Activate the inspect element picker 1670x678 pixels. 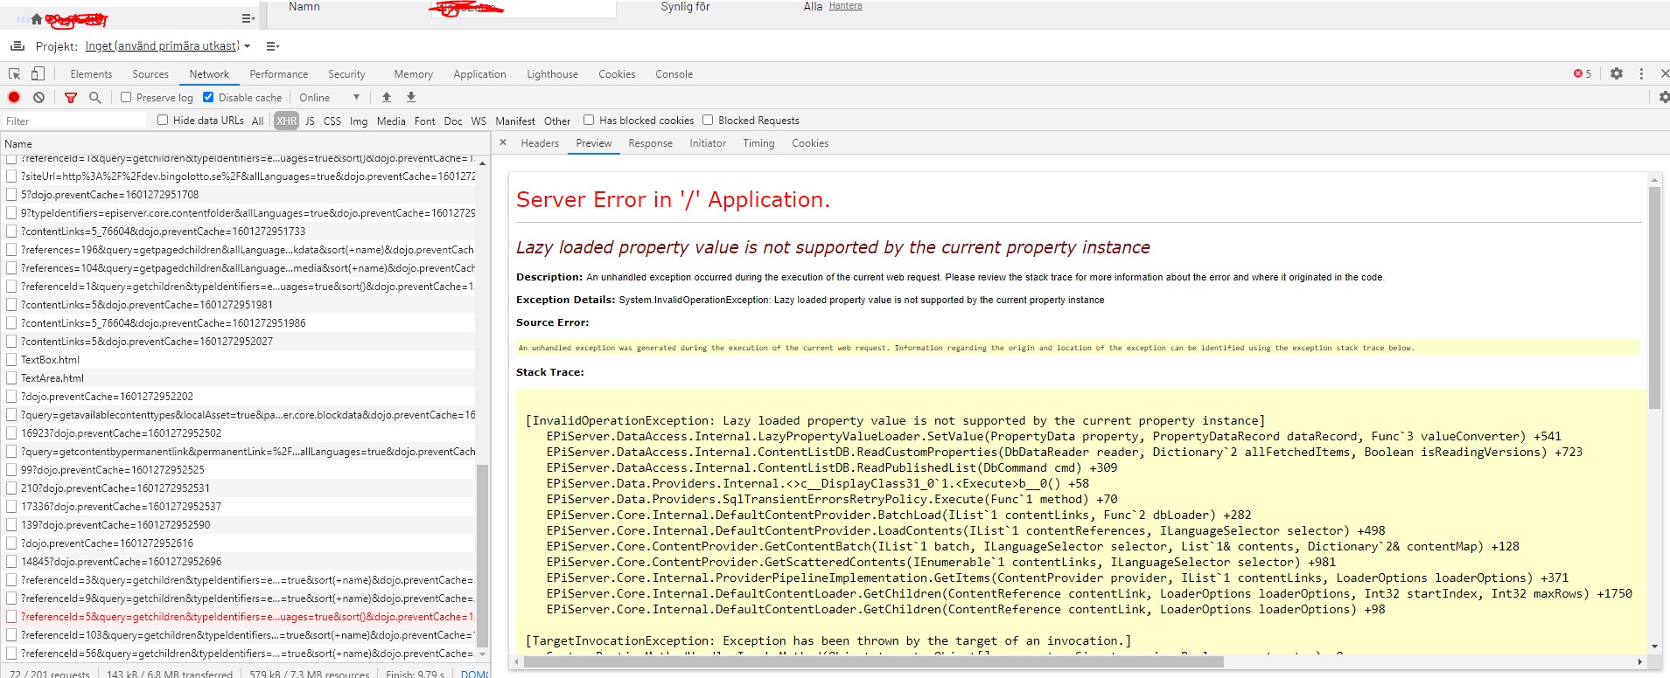click(14, 74)
